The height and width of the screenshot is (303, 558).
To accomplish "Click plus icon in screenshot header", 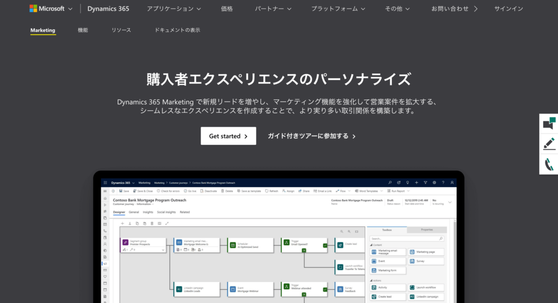I will point(416,183).
